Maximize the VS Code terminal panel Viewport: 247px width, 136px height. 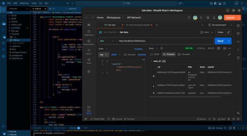point(243,128)
